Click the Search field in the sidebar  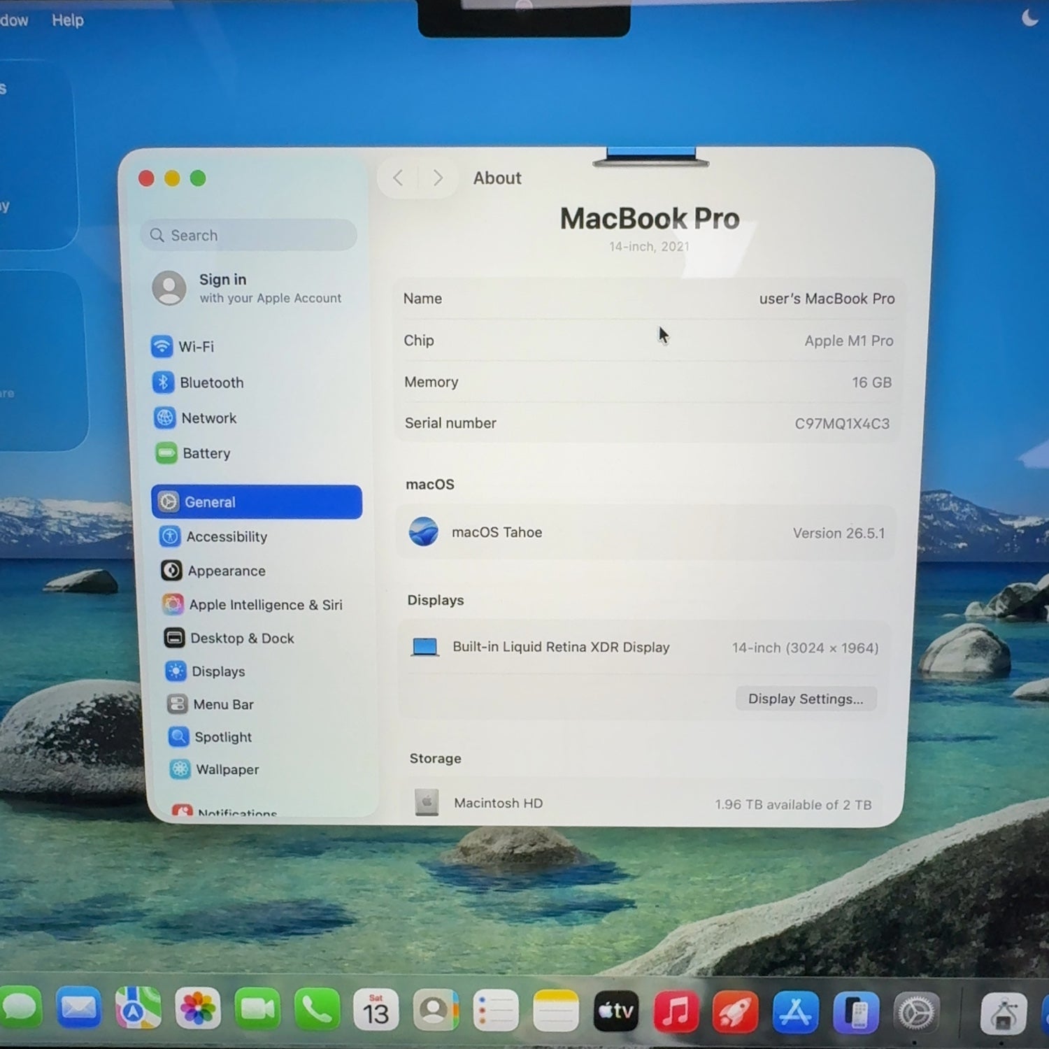click(x=249, y=235)
